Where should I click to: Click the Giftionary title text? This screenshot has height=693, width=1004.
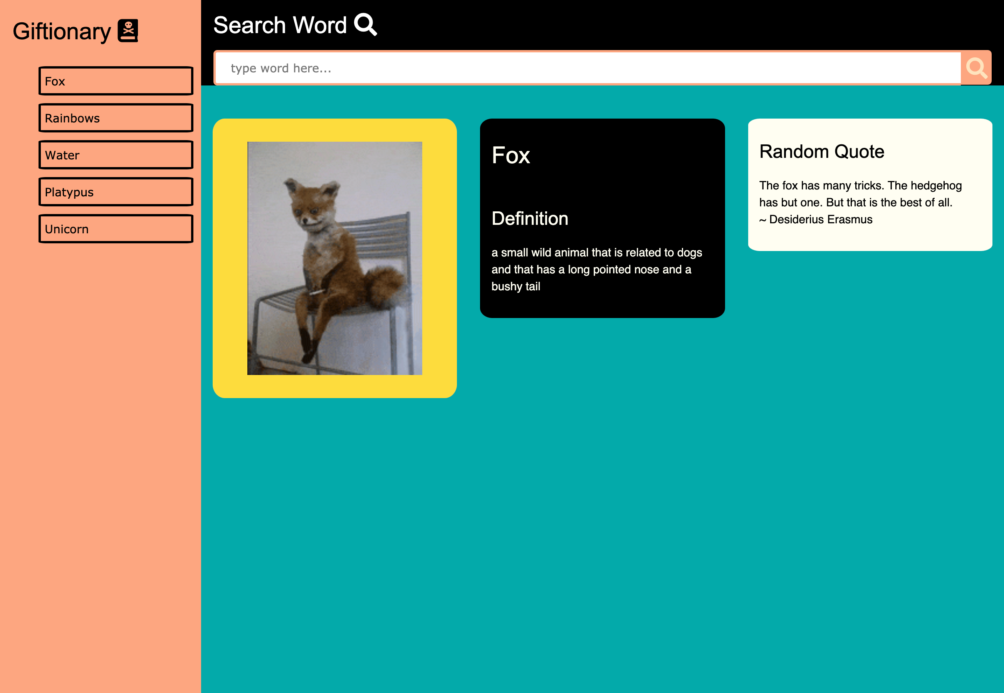tap(62, 30)
